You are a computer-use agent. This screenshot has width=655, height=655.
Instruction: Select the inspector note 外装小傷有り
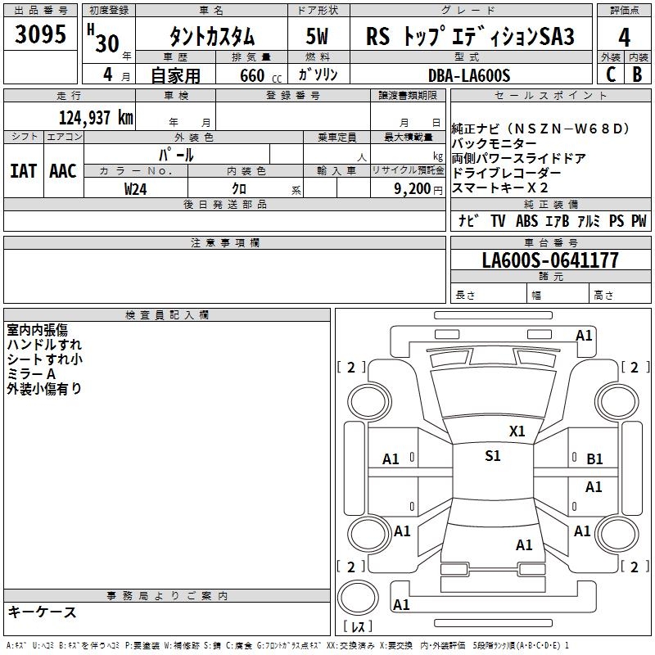44,388
